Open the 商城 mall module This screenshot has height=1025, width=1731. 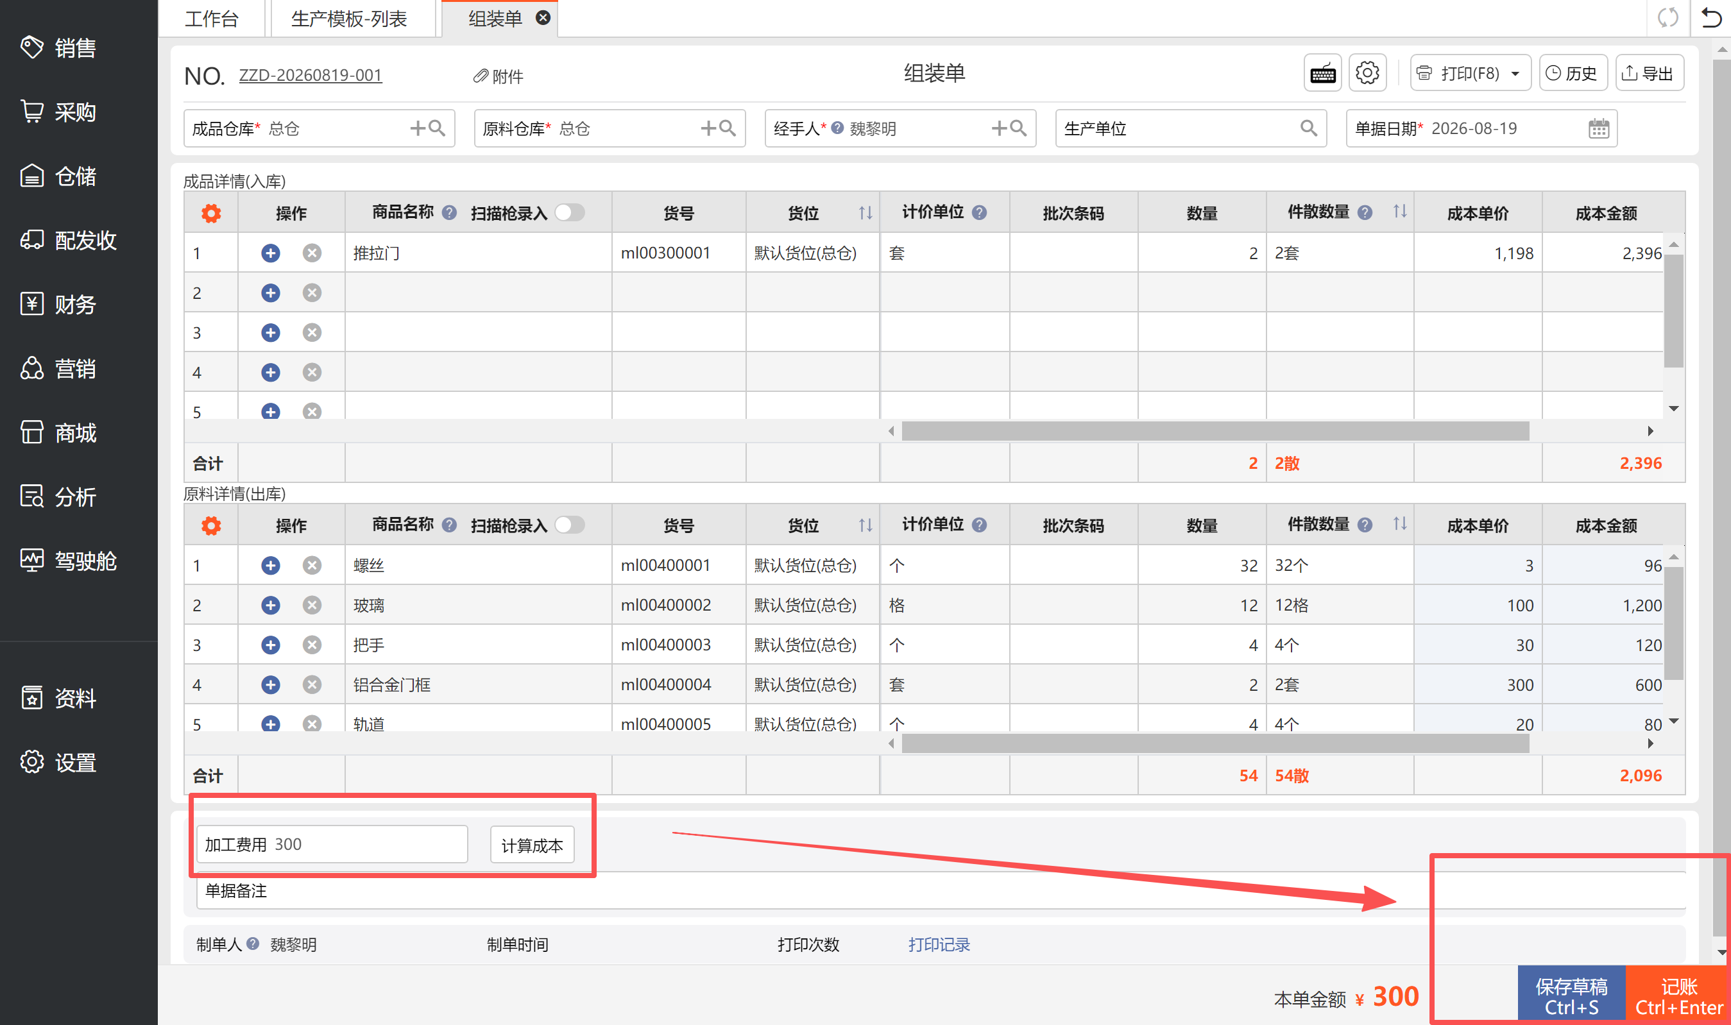(x=58, y=433)
